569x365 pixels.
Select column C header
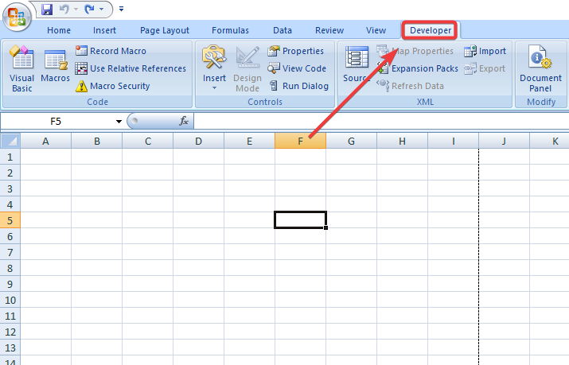148,141
